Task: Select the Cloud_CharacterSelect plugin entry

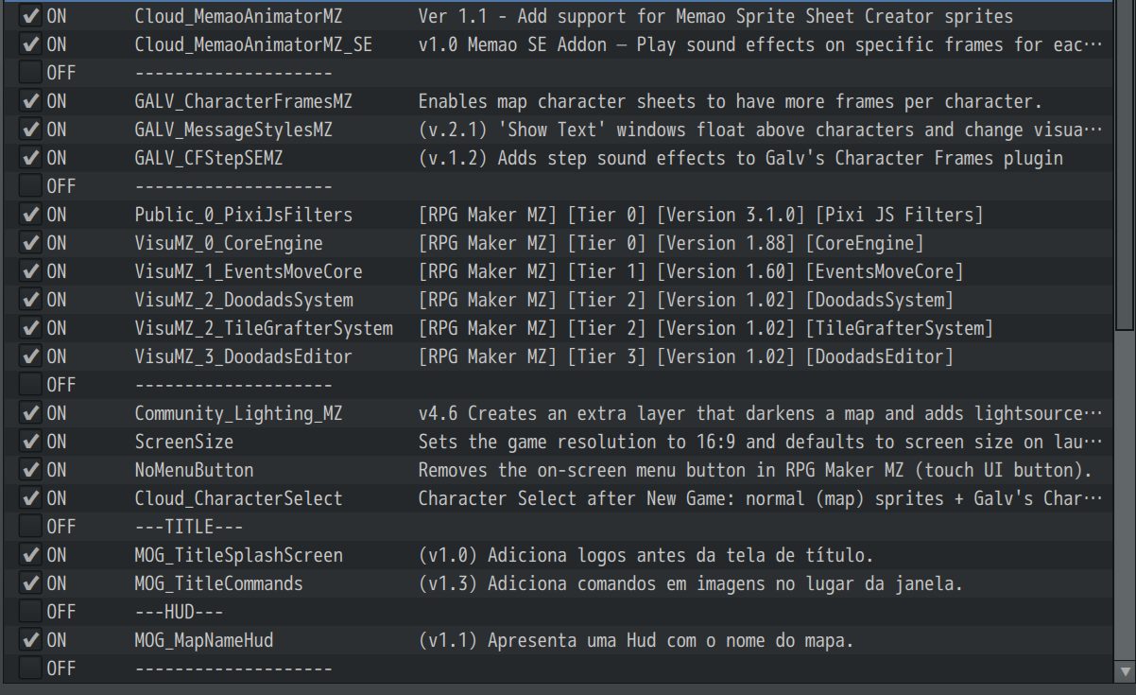Action: pyautogui.click(x=238, y=498)
